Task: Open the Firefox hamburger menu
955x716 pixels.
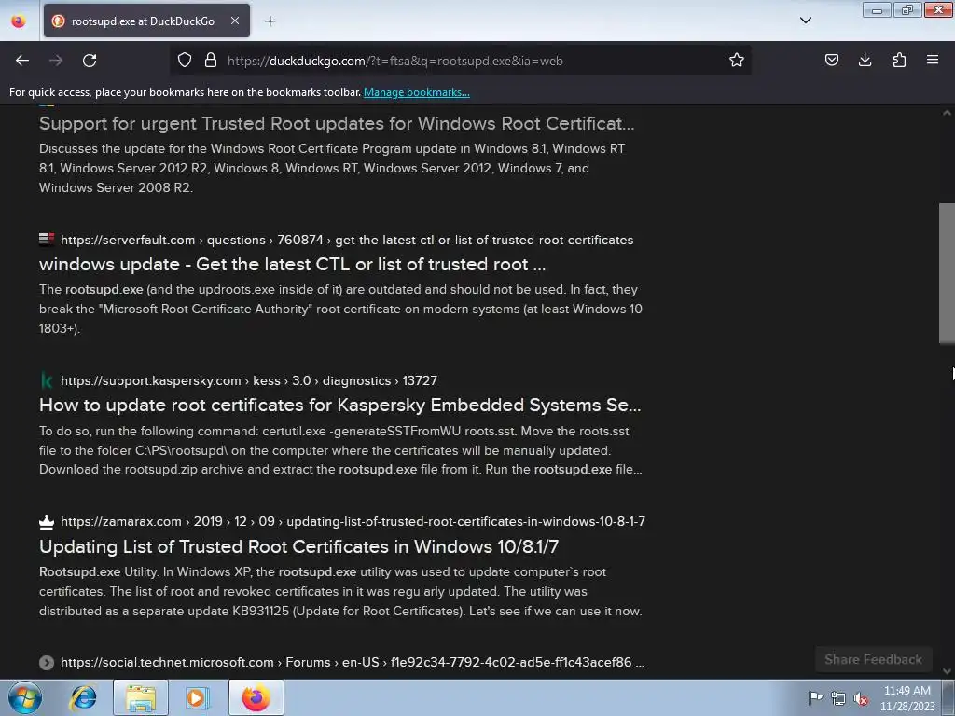Action: coord(933,60)
